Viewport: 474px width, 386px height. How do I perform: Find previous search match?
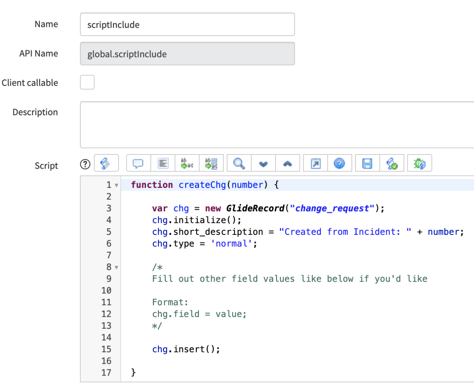coord(288,163)
